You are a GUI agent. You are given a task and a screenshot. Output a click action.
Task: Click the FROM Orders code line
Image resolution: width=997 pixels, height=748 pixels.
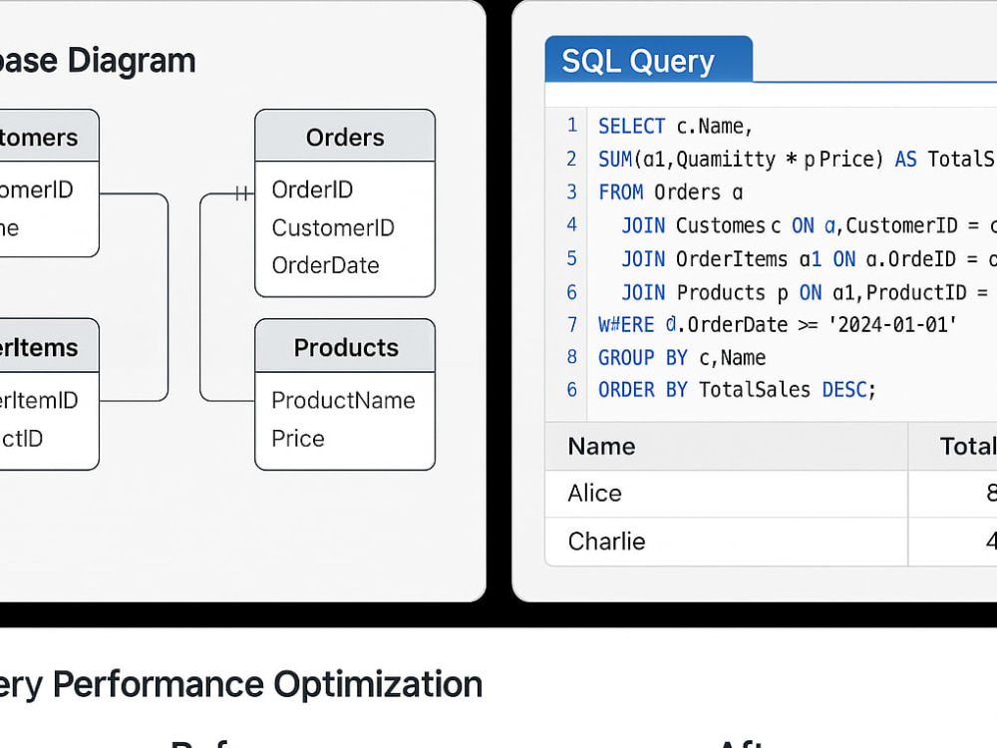tap(670, 191)
